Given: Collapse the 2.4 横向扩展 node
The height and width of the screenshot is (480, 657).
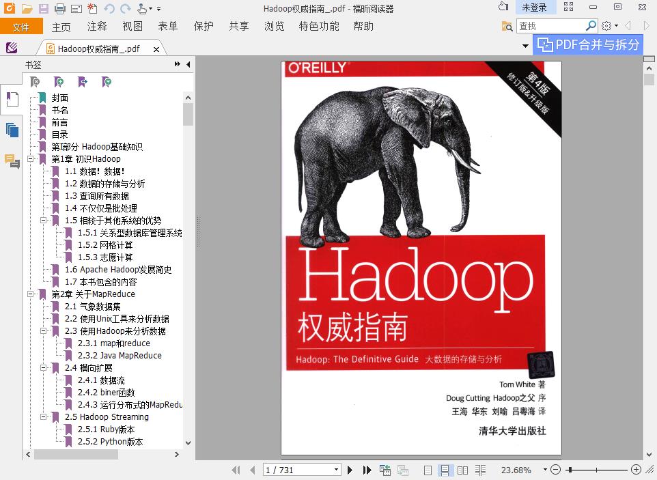Looking at the screenshot, I should pyautogui.click(x=43, y=368).
